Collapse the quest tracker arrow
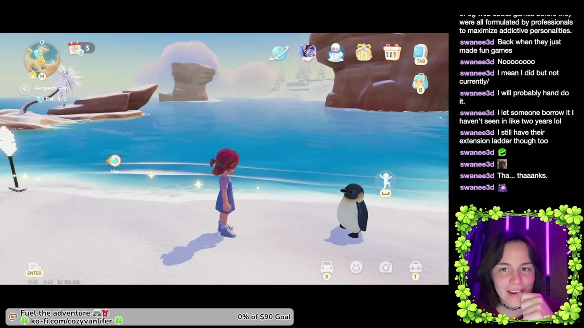 pos(25,89)
